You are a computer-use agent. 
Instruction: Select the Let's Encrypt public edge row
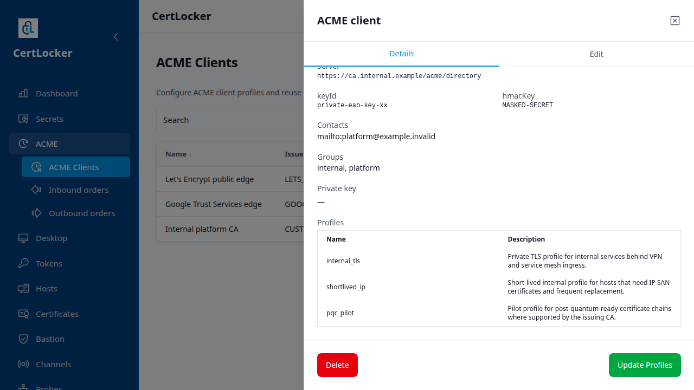click(230, 179)
